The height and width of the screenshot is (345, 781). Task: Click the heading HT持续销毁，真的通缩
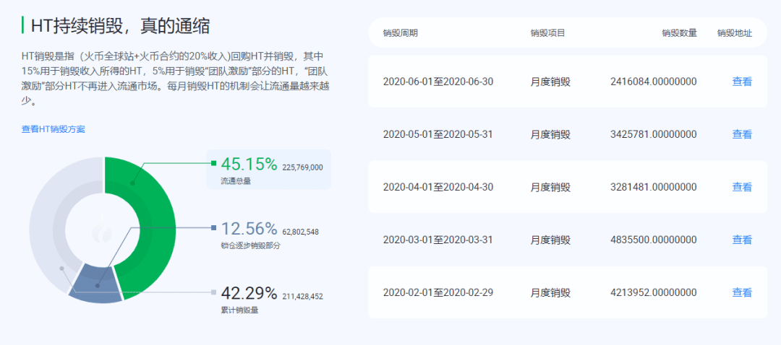[x=120, y=26]
